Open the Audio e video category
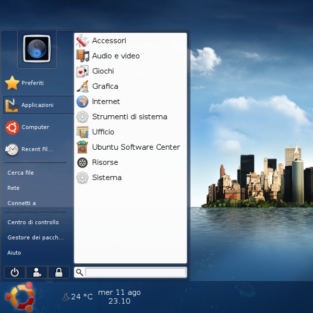This screenshot has height=313, width=313. click(x=130, y=56)
